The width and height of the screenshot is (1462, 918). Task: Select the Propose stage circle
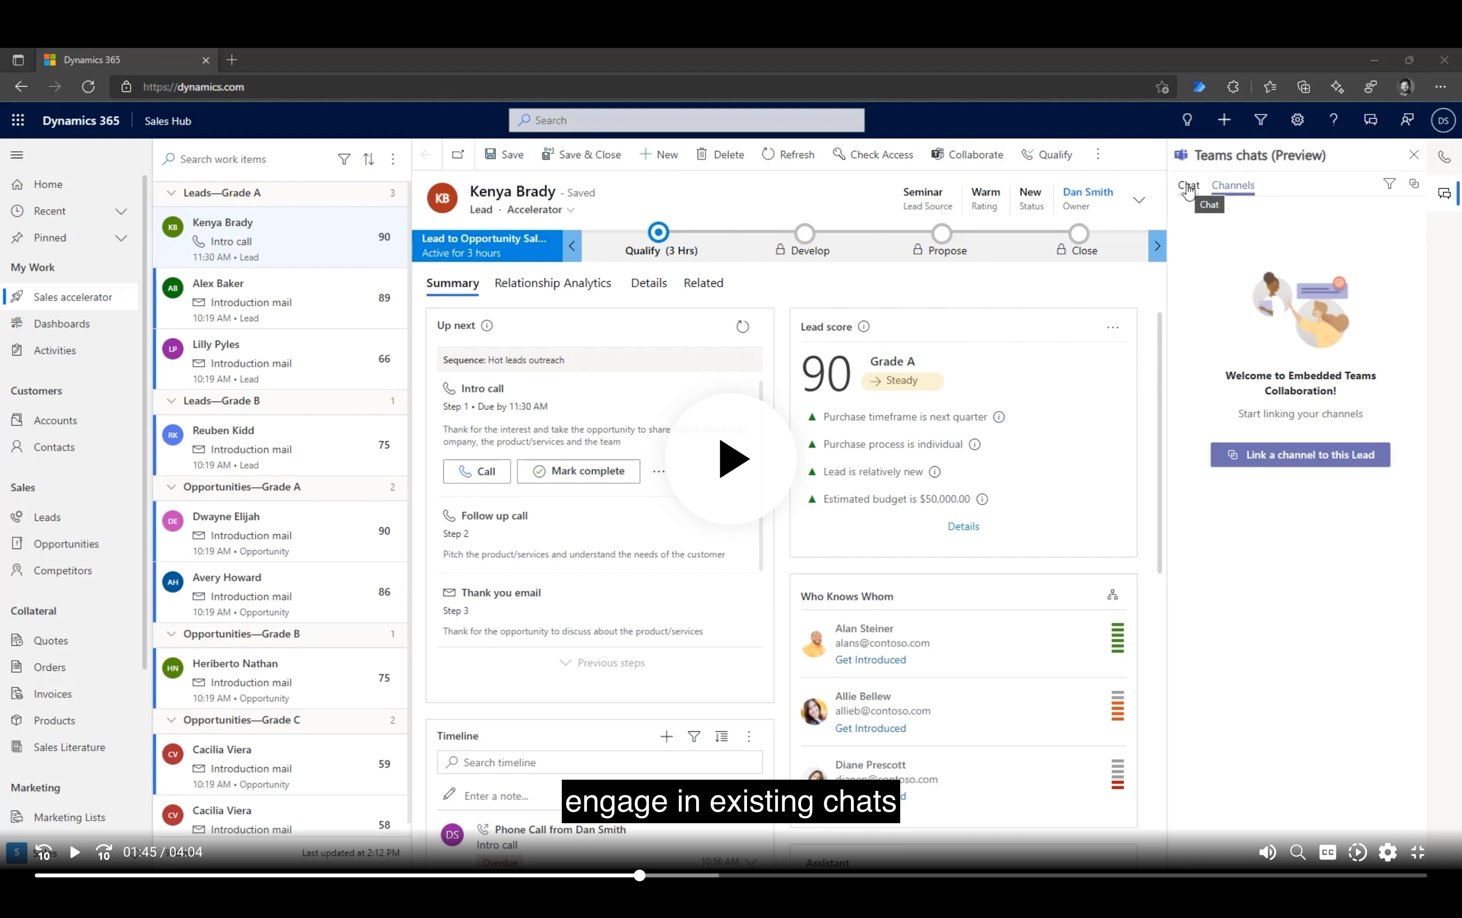942,233
